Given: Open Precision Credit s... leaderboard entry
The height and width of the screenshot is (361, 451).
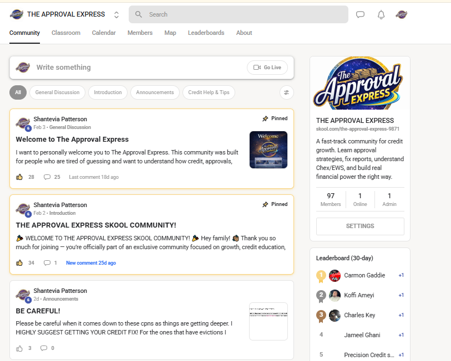Looking at the screenshot, I should (x=369, y=355).
